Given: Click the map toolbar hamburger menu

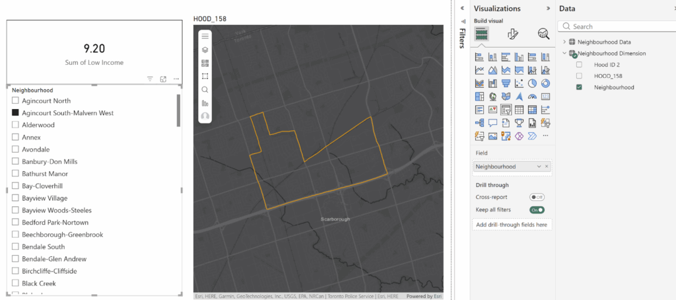Looking at the screenshot, I should point(205,36).
